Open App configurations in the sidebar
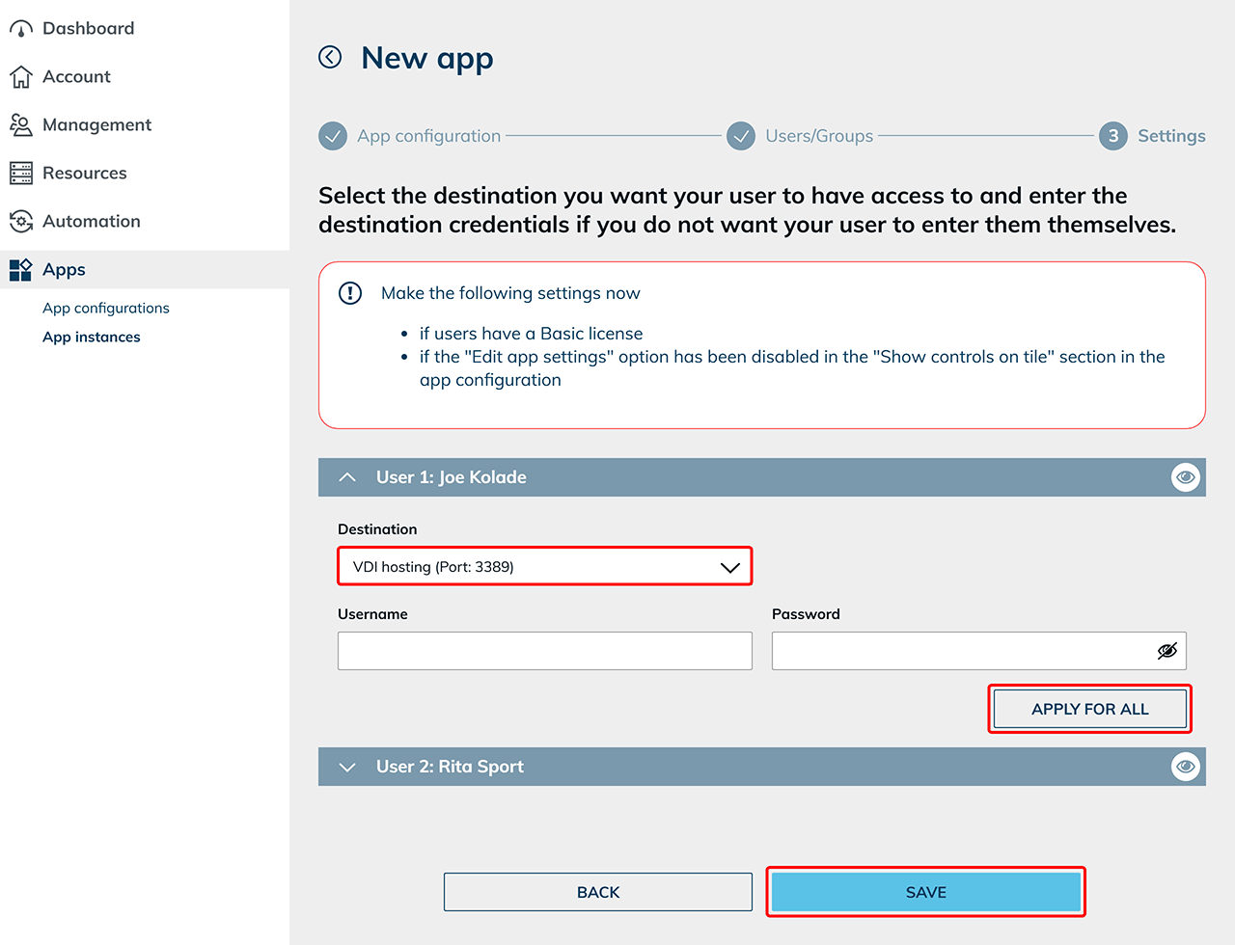 [x=106, y=309]
